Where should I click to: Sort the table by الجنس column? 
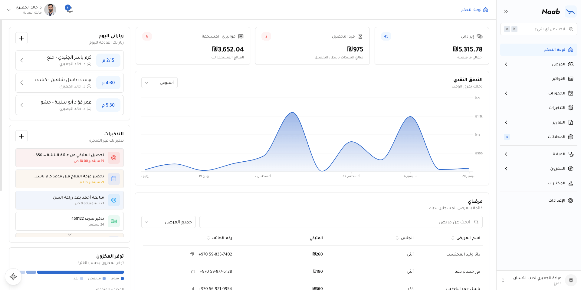tap(405, 238)
